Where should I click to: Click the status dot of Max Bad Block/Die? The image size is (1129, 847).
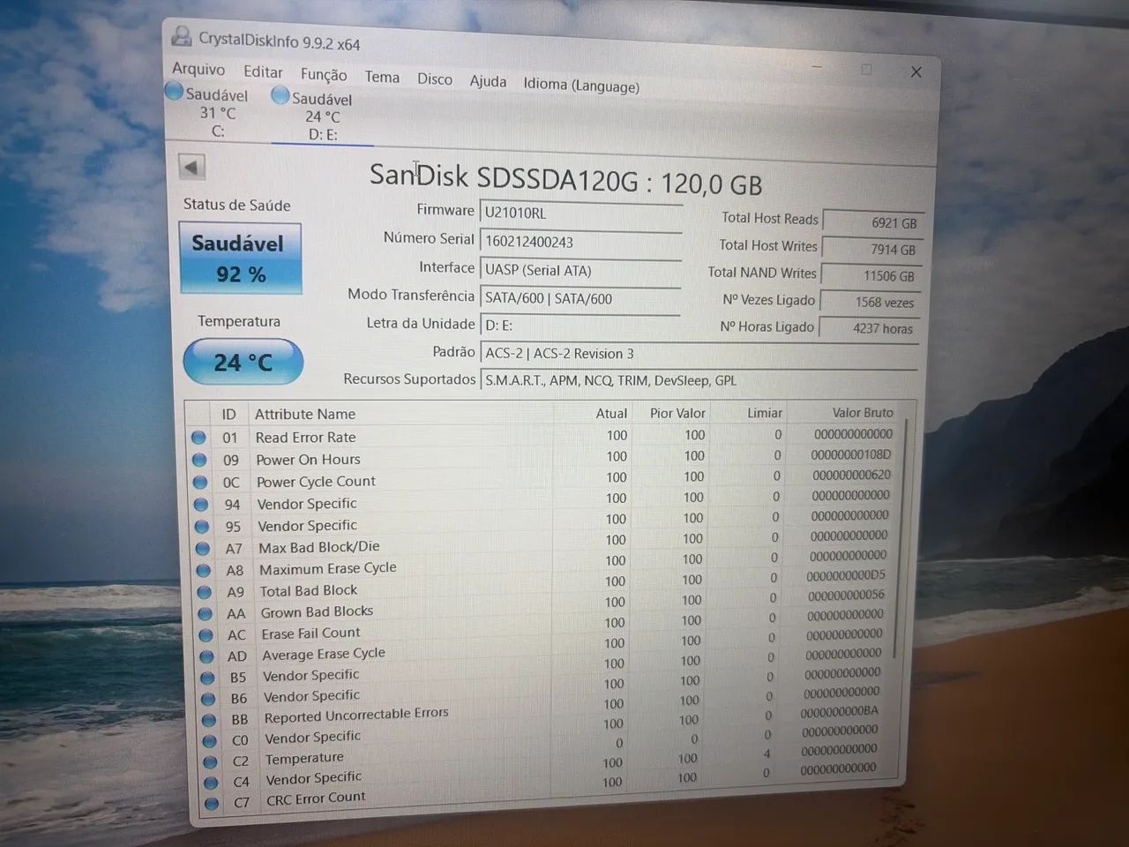coord(203,549)
